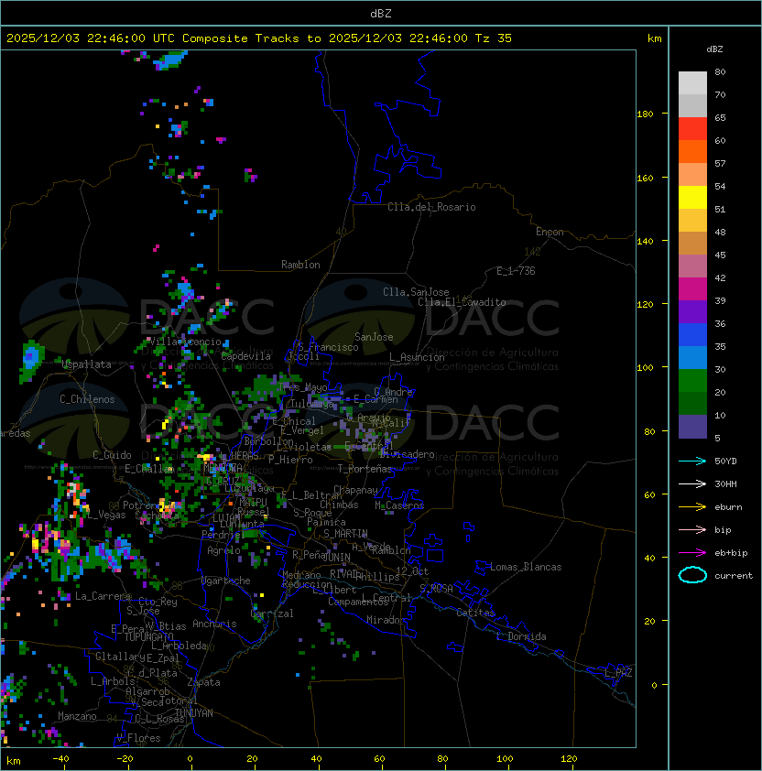Image resolution: width=762 pixels, height=771 pixels.
Task: Click the 'Clla.del_Rosario' map label
Action: tap(431, 207)
